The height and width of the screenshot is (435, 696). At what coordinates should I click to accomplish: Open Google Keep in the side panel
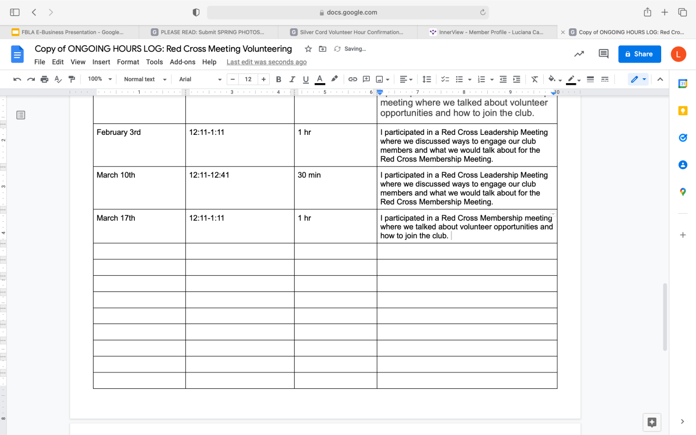click(682, 111)
